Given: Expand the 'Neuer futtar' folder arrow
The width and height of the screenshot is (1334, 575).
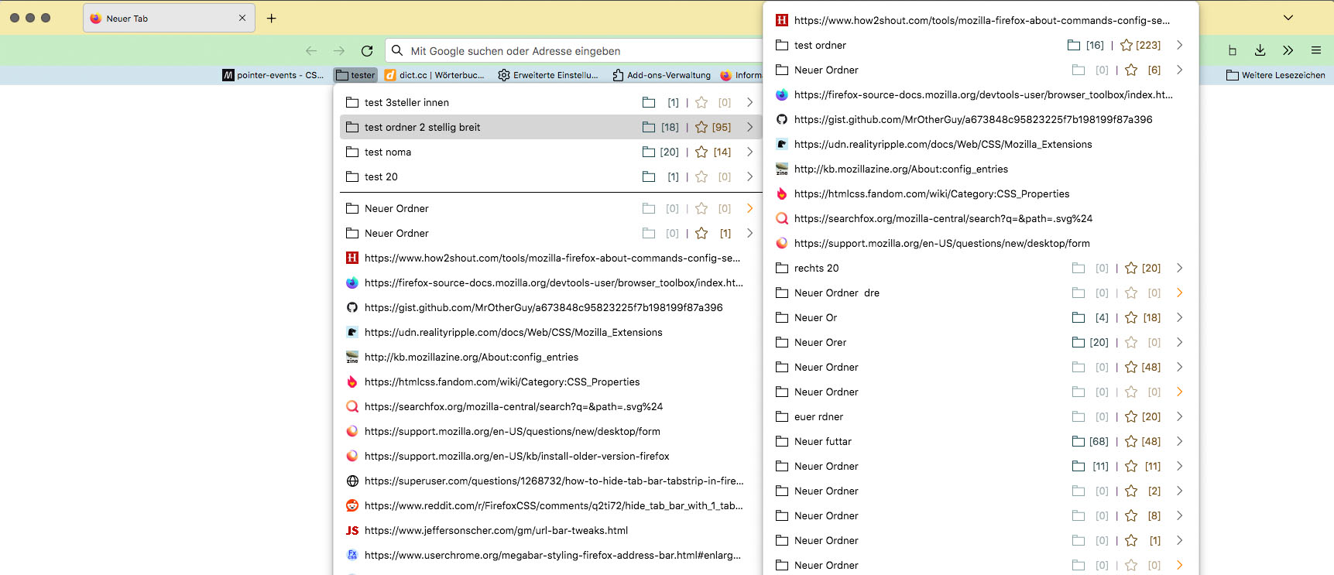Looking at the screenshot, I should point(1179,441).
